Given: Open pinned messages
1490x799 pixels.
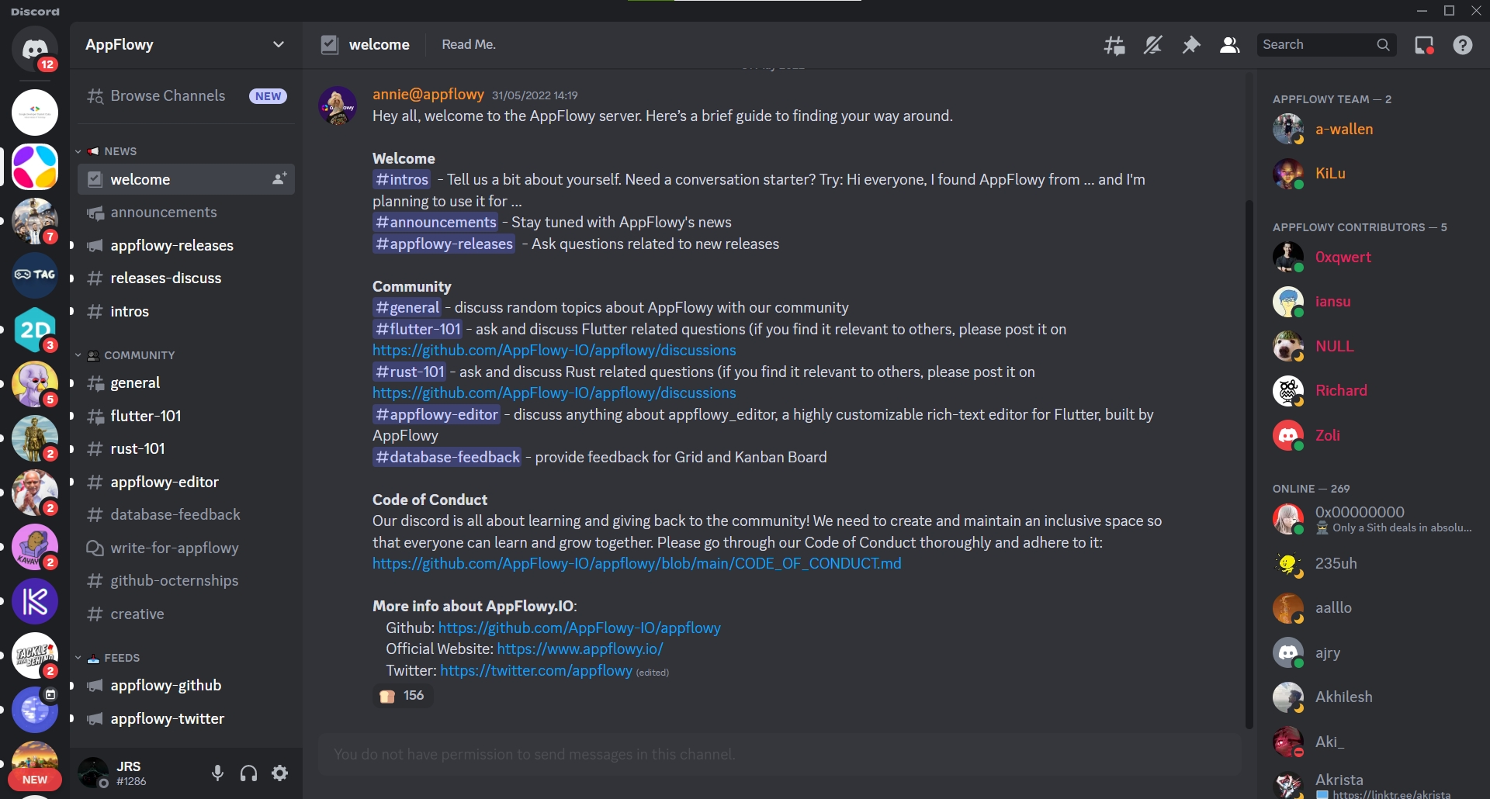Looking at the screenshot, I should [1190, 45].
